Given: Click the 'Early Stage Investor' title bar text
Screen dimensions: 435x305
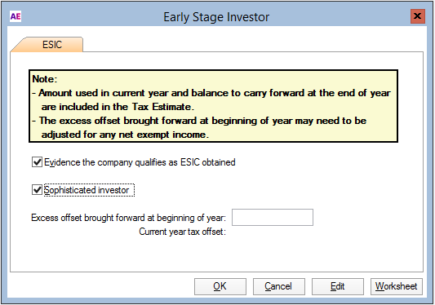Looking at the screenshot, I should tap(216, 17).
